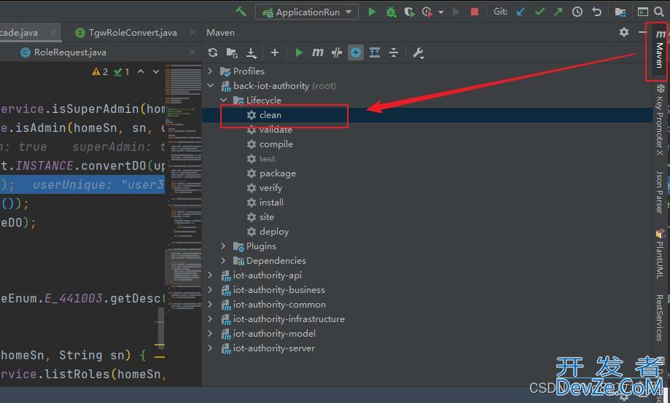Open the run anything window icon
This screenshot has width=670, height=403.
[642, 12]
